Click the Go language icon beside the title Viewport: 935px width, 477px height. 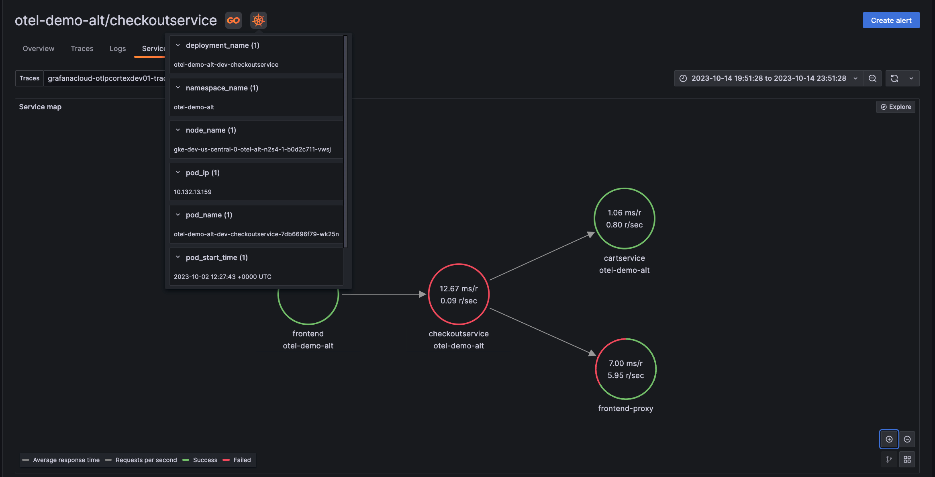click(233, 20)
